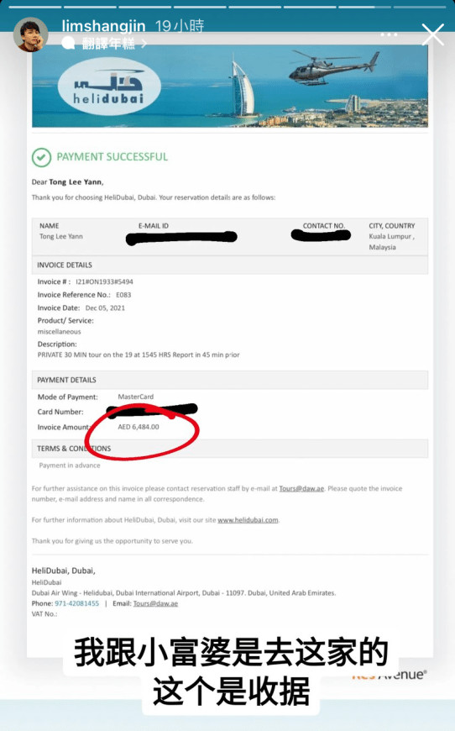
Task: Tap the red-circled AED 6,484.00 amount
Action: point(139,427)
